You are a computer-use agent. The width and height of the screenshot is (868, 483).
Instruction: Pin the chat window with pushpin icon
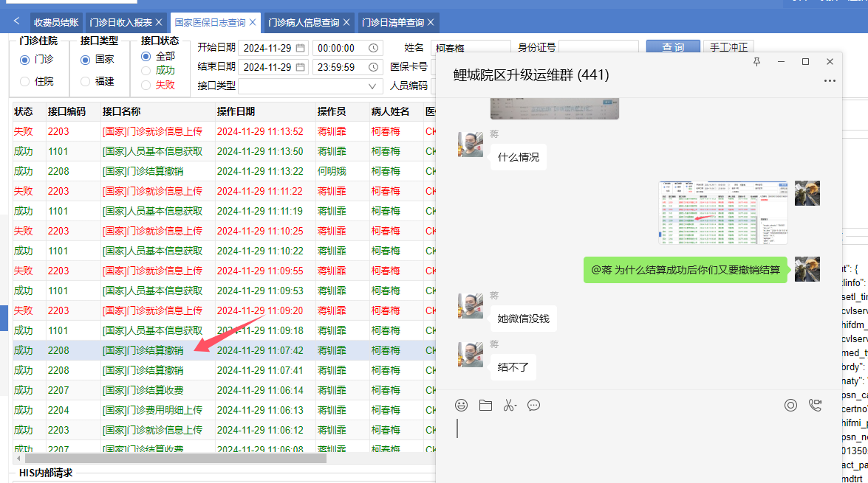click(756, 62)
